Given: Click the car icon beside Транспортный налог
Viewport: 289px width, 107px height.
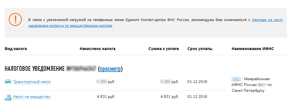Looking at the screenshot, I should click(8, 81).
